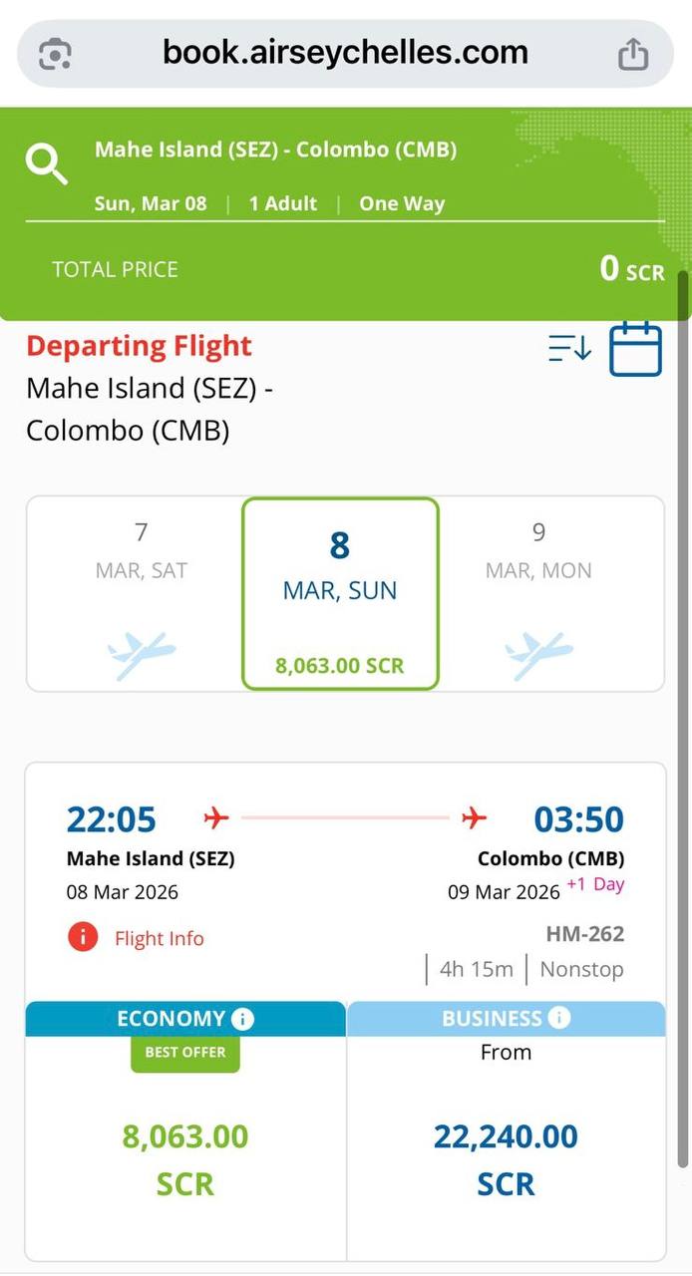Edit the Mahe Island - Colombo search summary
Viewport: 692px width, 1276px height.
point(275,151)
